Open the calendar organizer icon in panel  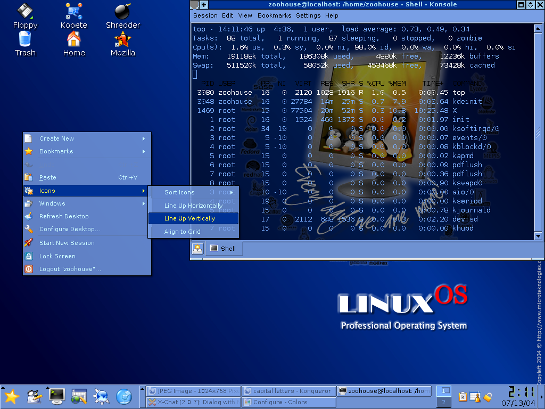point(79,397)
